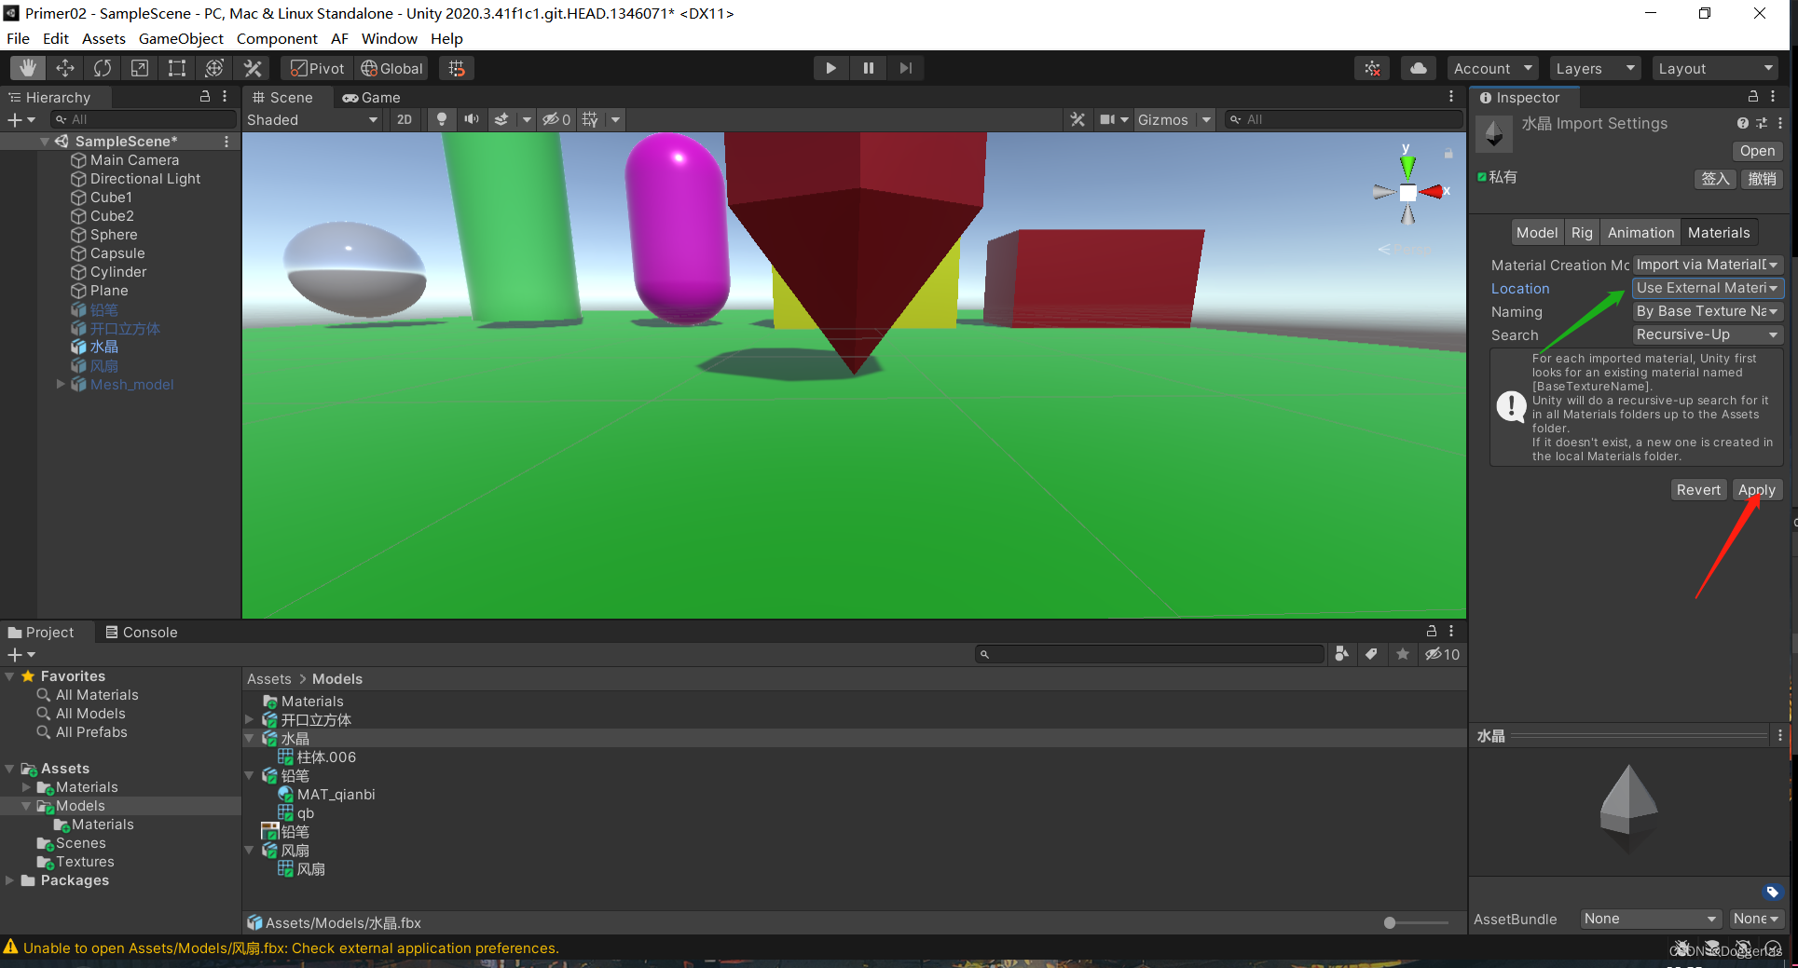Open Search Recursive-Up dropdown

(x=1708, y=334)
